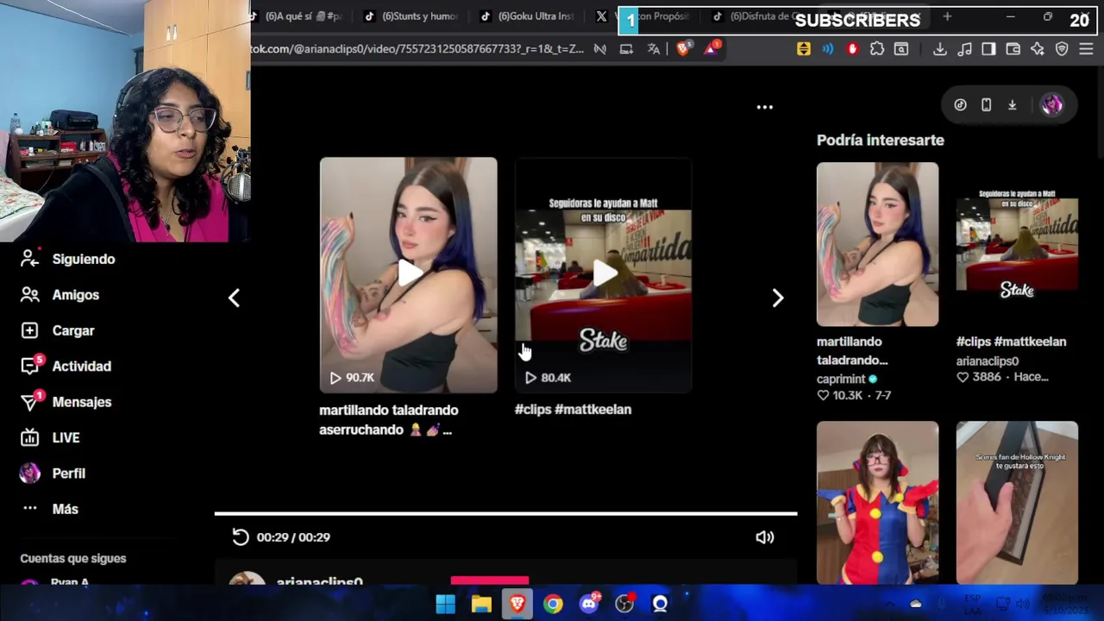Open the extensions puzzle icon
The width and height of the screenshot is (1104, 621).
coord(877,49)
